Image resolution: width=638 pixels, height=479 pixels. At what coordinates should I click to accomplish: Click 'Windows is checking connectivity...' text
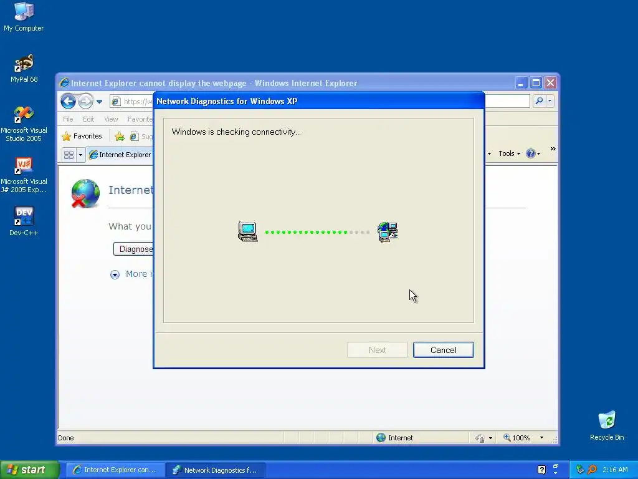coord(236,132)
